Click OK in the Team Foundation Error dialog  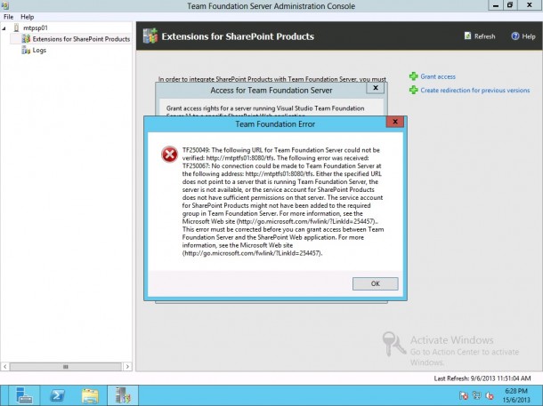(376, 283)
